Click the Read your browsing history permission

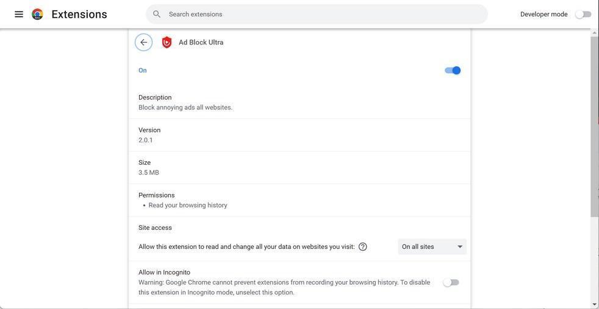(188, 206)
